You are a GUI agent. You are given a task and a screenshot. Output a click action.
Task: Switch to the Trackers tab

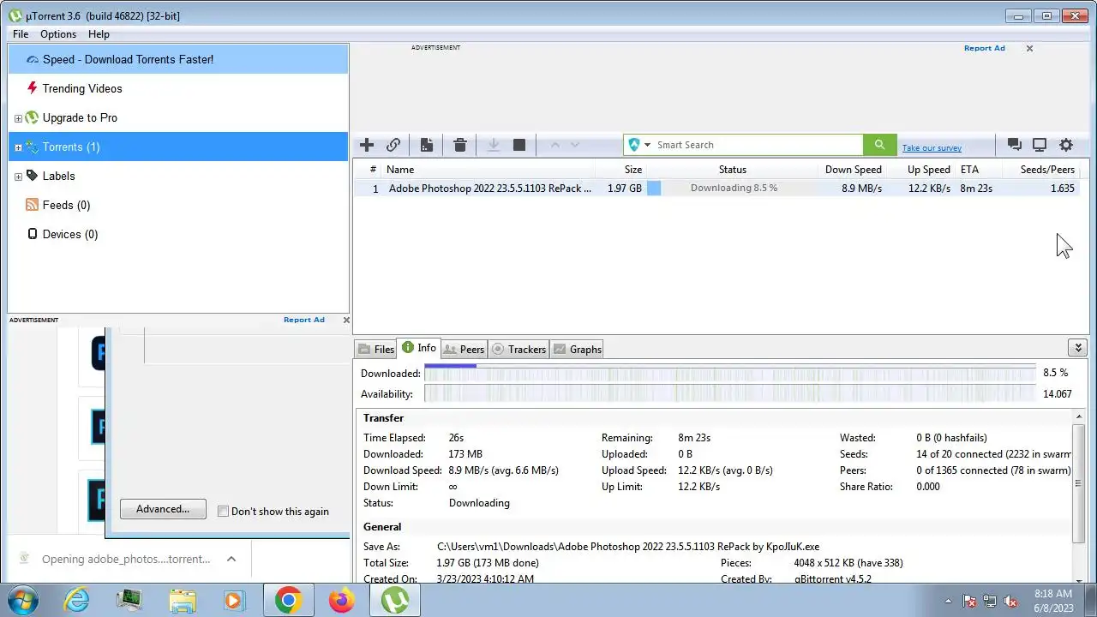click(x=519, y=349)
